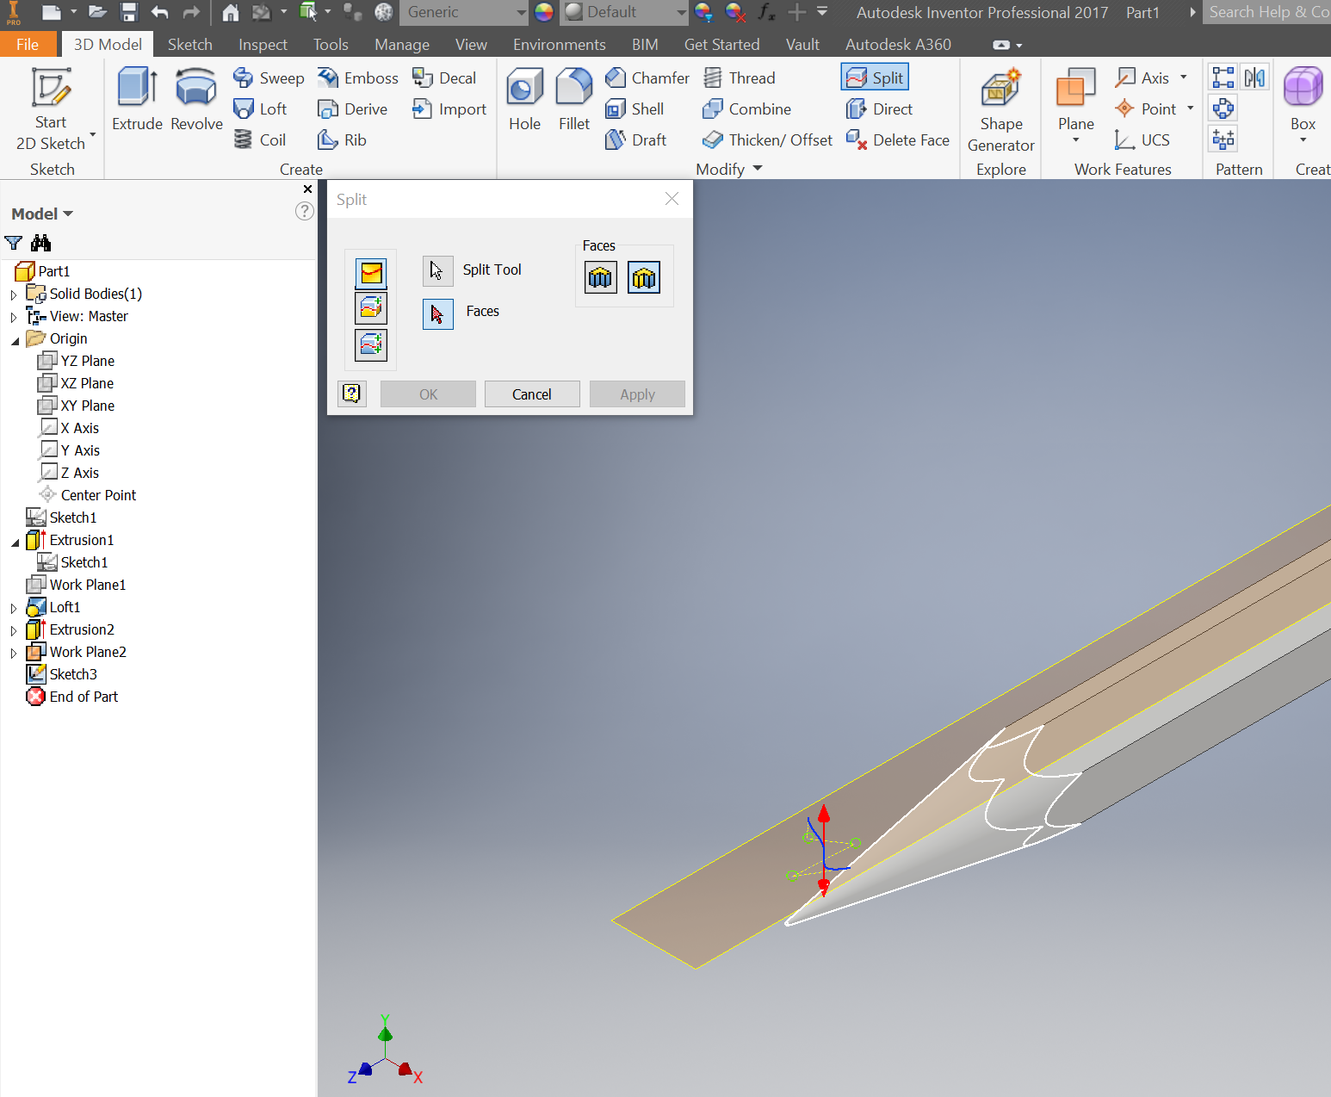1331x1097 pixels.
Task: Select the Extrude tool
Action: point(137,100)
